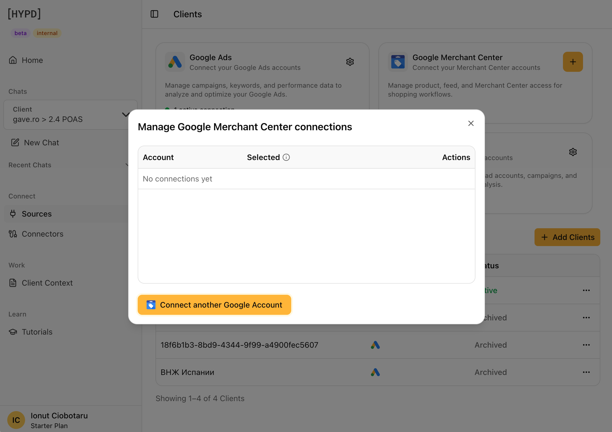The image size is (612, 432).
Task: Click Showing 1–4 of 4 Clients text
Action: pyautogui.click(x=200, y=398)
